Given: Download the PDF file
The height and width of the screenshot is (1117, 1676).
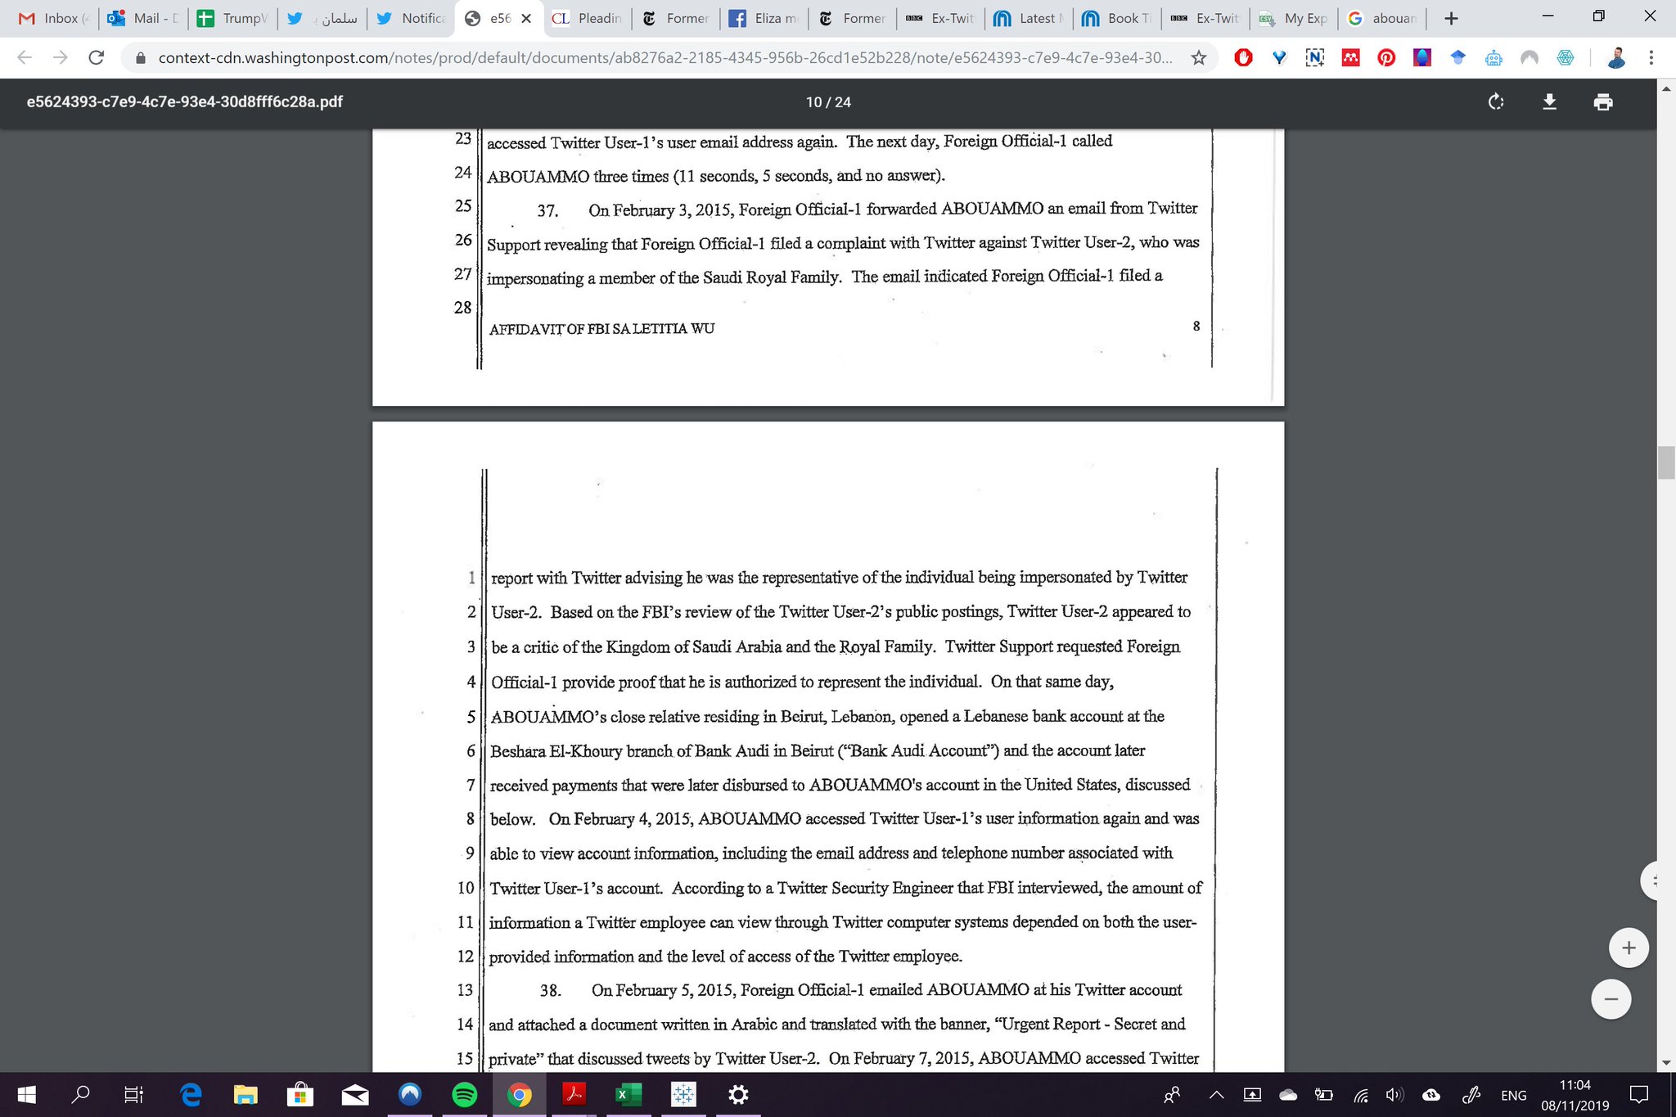Looking at the screenshot, I should (1549, 102).
